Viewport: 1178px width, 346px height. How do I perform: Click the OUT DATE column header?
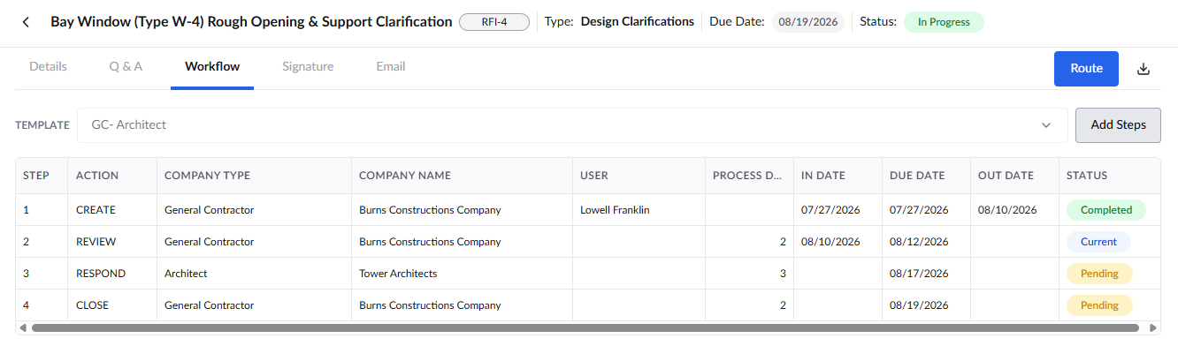point(1014,176)
